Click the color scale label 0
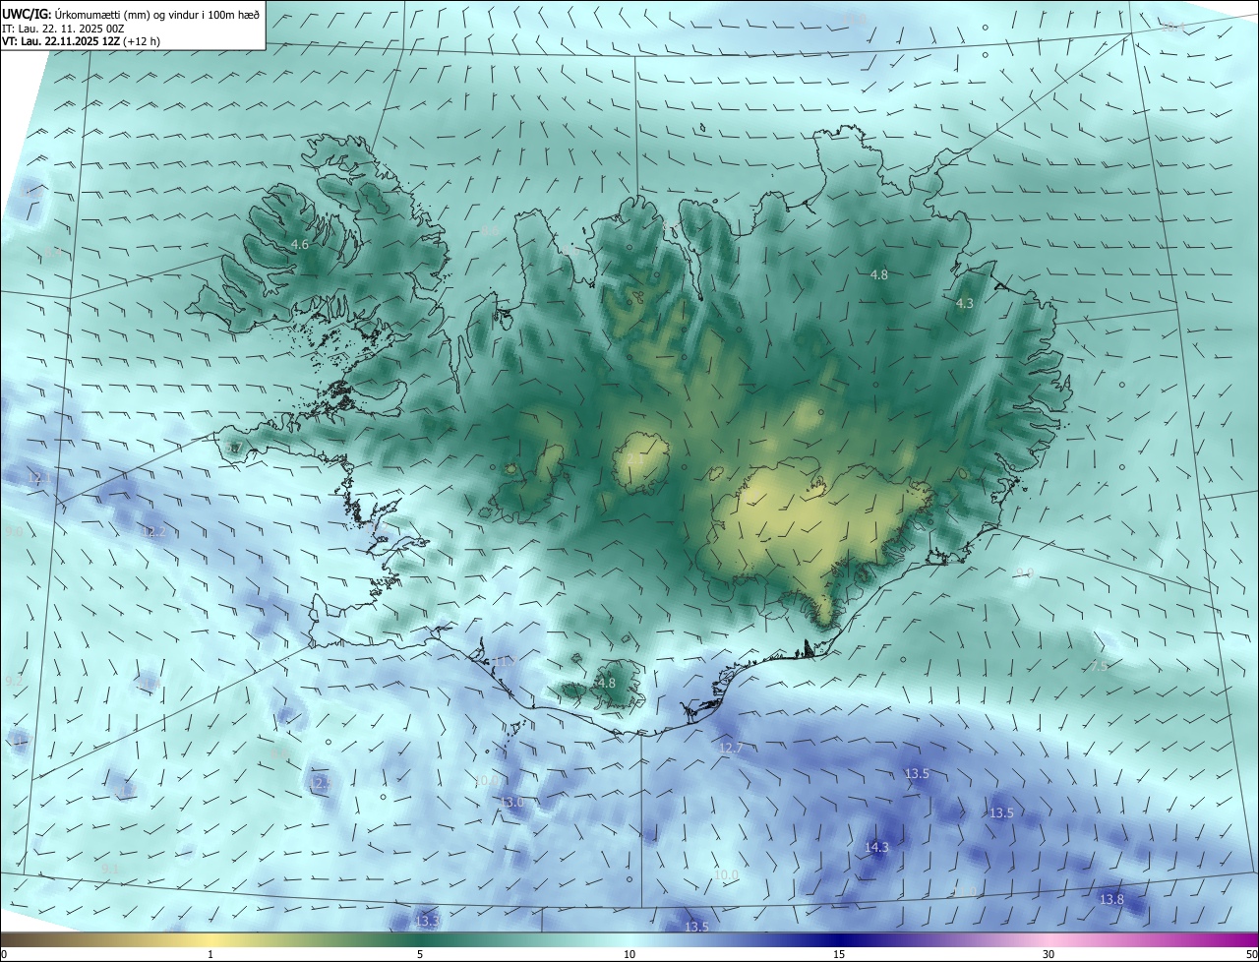 4,954
